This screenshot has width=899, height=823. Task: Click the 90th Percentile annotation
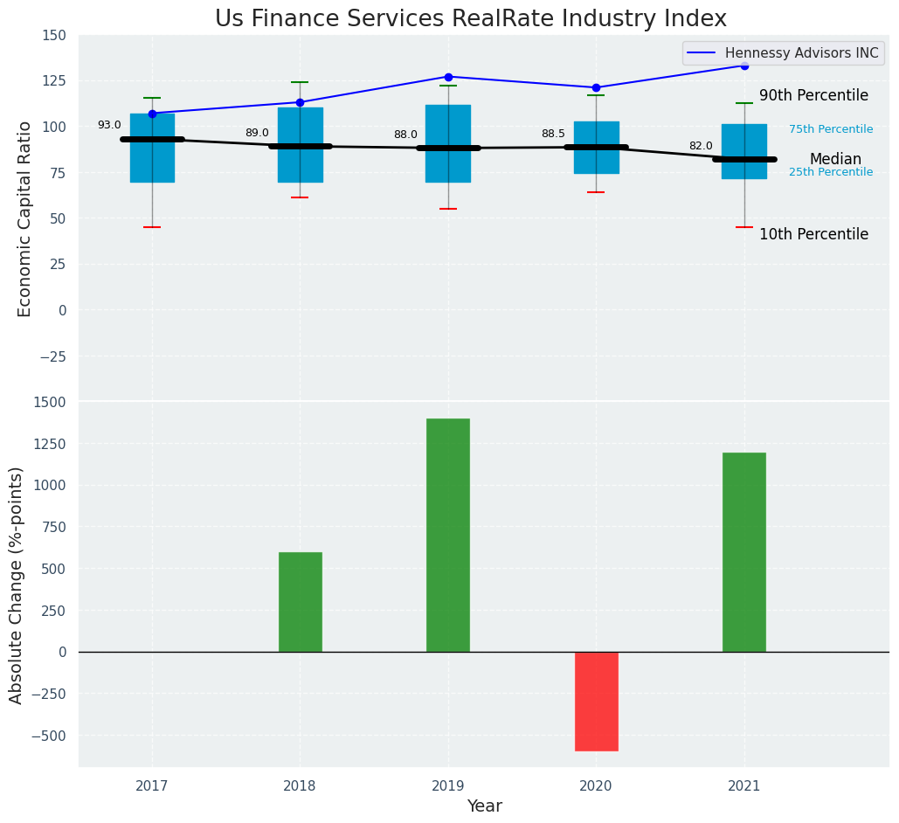click(813, 96)
